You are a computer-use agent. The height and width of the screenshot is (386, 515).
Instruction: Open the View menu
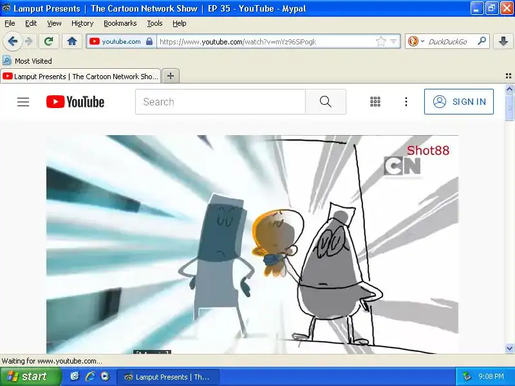(54, 23)
